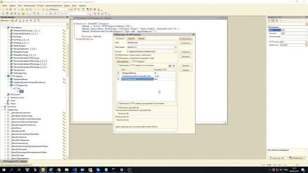
Task: Switch to the OpenID tab in publish dialog
Action: (131, 38)
